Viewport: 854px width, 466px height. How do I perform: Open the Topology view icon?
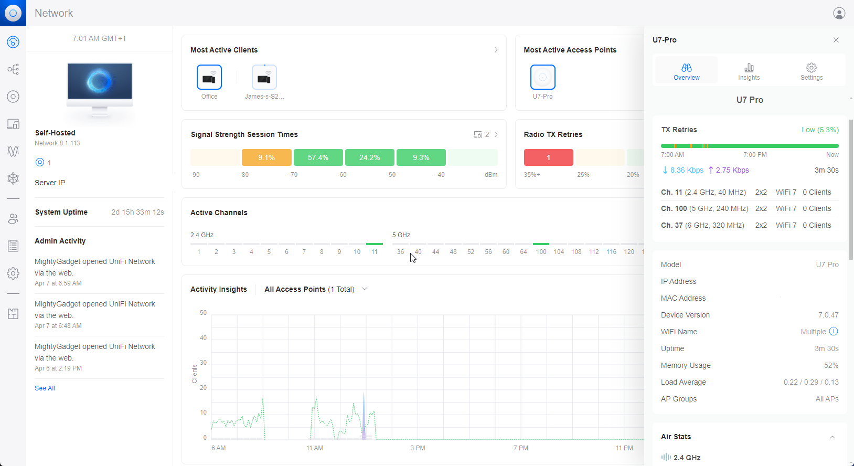(13, 69)
